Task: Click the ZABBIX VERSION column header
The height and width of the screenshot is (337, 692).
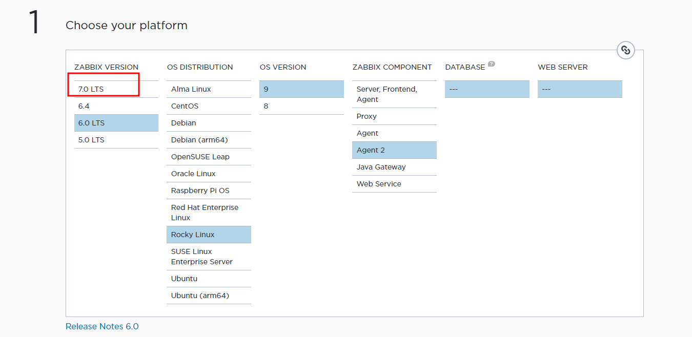Action: tap(106, 67)
